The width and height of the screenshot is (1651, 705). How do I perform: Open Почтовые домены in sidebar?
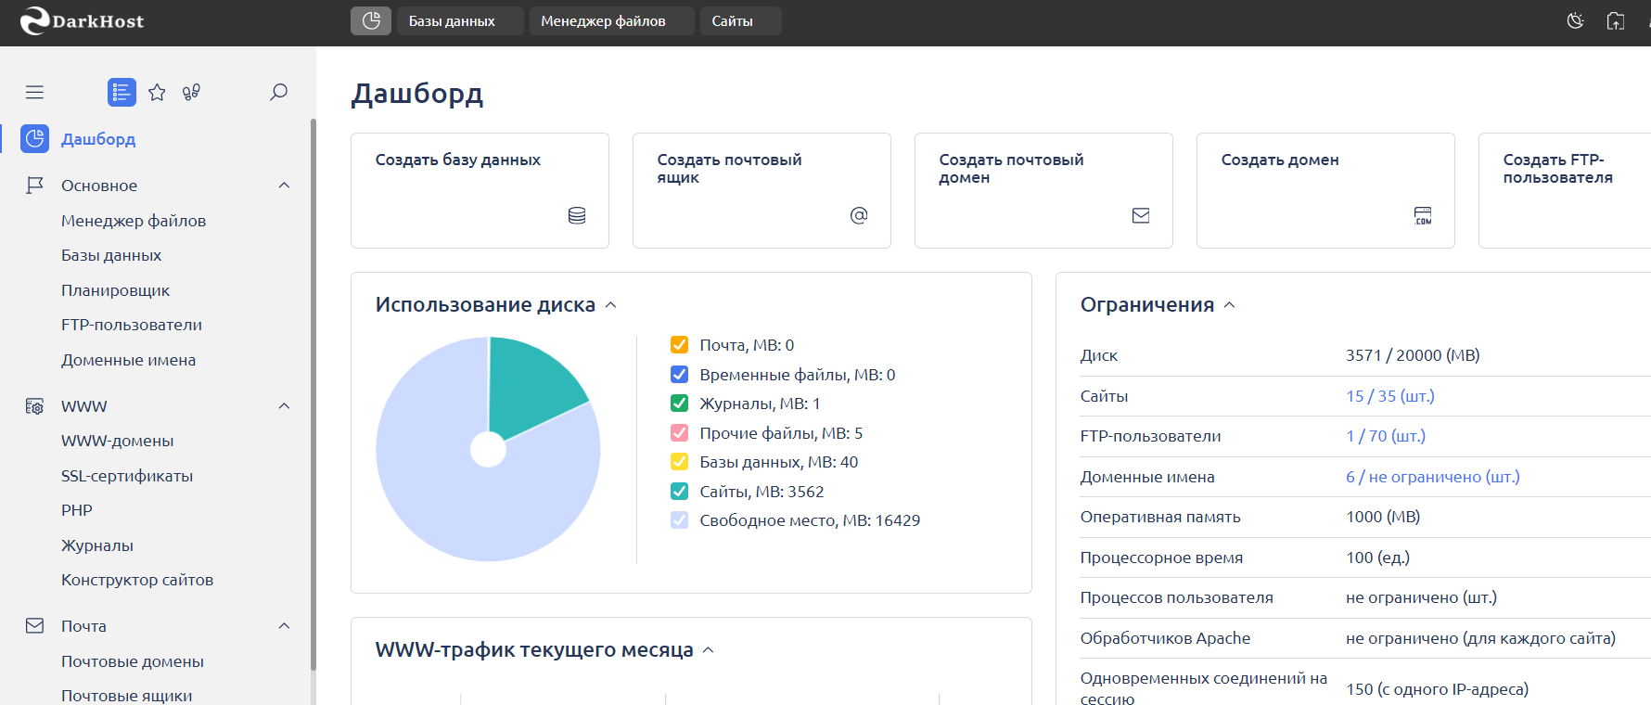133,661
